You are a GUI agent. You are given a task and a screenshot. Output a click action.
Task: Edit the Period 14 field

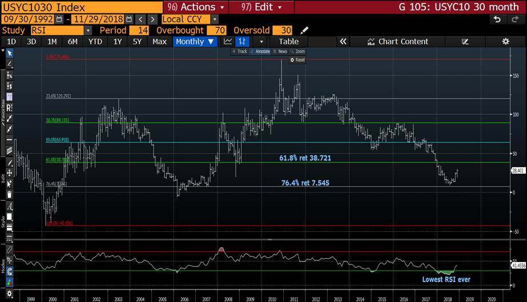[139, 31]
